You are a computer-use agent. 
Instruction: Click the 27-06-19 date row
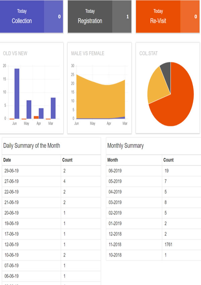[11, 181]
